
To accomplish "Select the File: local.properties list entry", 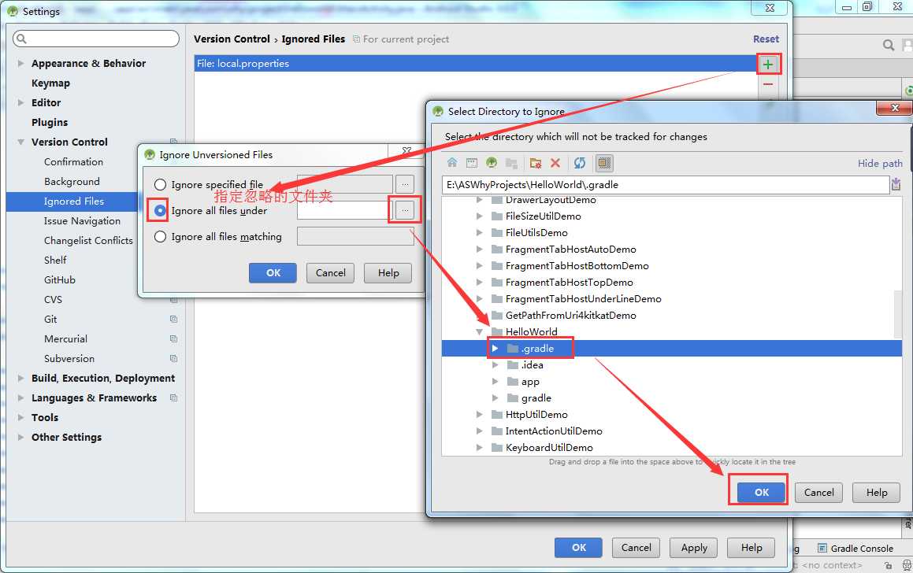I will tap(476, 64).
